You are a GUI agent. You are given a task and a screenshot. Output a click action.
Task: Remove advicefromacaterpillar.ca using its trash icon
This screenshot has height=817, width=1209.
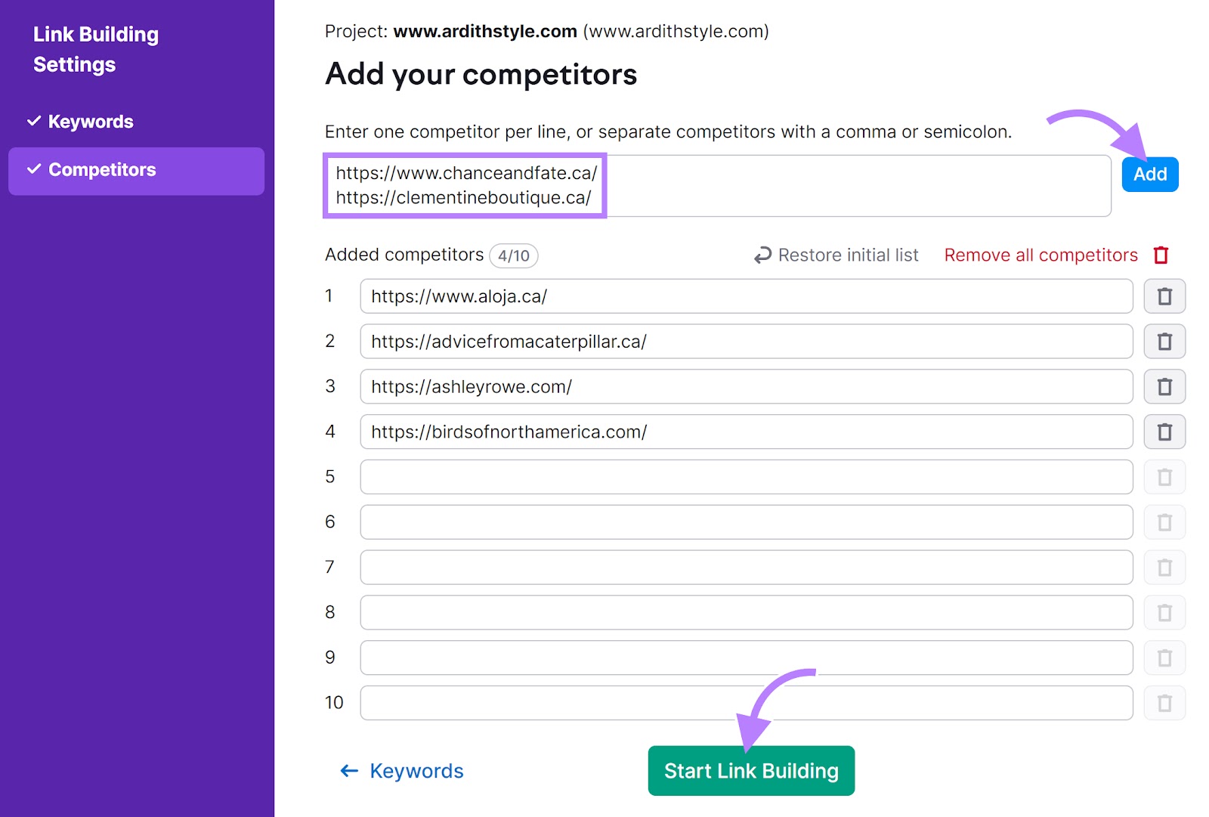pyautogui.click(x=1164, y=341)
